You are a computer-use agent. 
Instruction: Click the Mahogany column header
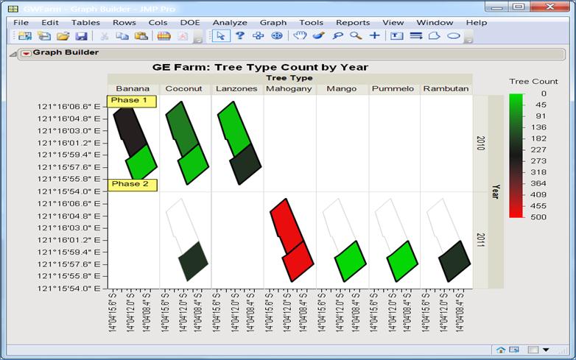tap(289, 88)
